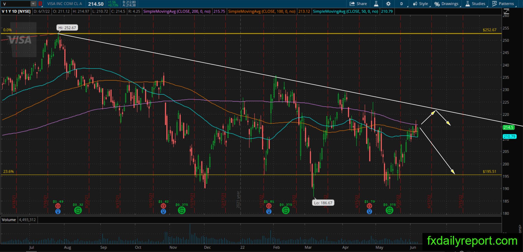
Task: Click the bid price B: 212.80
Action: coord(129,2)
